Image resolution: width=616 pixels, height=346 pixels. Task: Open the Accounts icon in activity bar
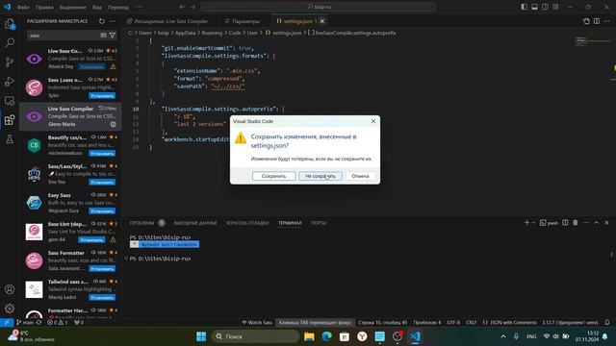pos(10,289)
